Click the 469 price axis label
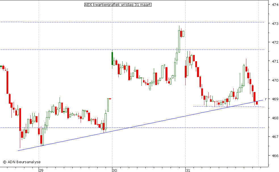The height and width of the screenshot is (172, 279). pyautogui.click(x=275, y=99)
